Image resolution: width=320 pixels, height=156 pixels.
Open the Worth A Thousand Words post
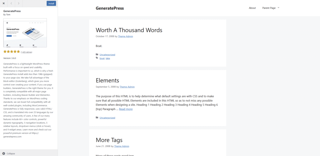pyautogui.click(x=129, y=30)
